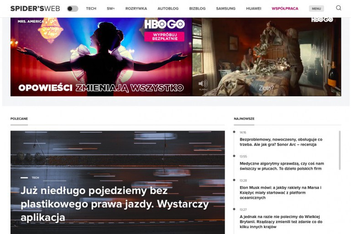Open the Sonos Arc review article
The height and width of the screenshot is (234, 351).
pos(281,142)
